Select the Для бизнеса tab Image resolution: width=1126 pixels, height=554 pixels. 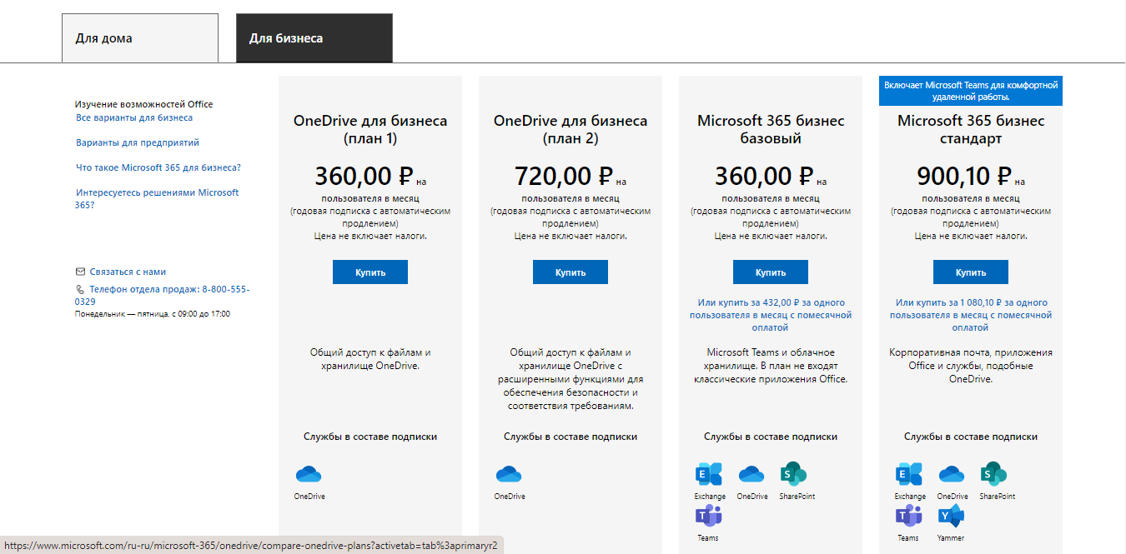click(314, 37)
